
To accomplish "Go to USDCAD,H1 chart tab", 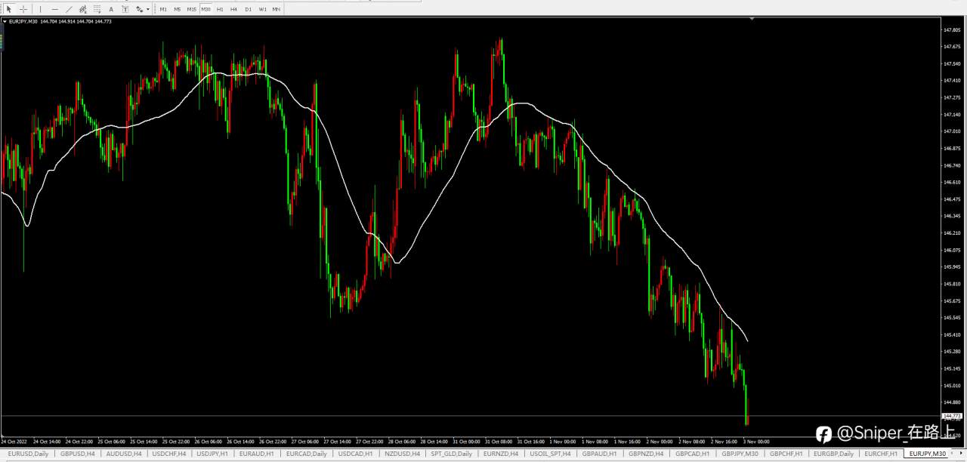I will point(355,454).
